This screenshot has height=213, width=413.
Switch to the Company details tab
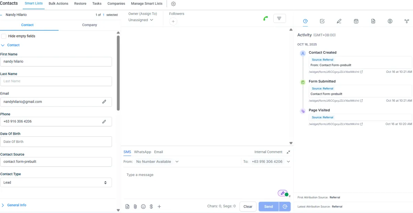(89, 25)
